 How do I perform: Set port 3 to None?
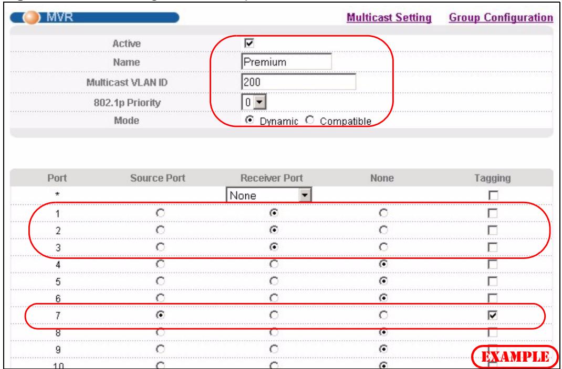(x=384, y=247)
